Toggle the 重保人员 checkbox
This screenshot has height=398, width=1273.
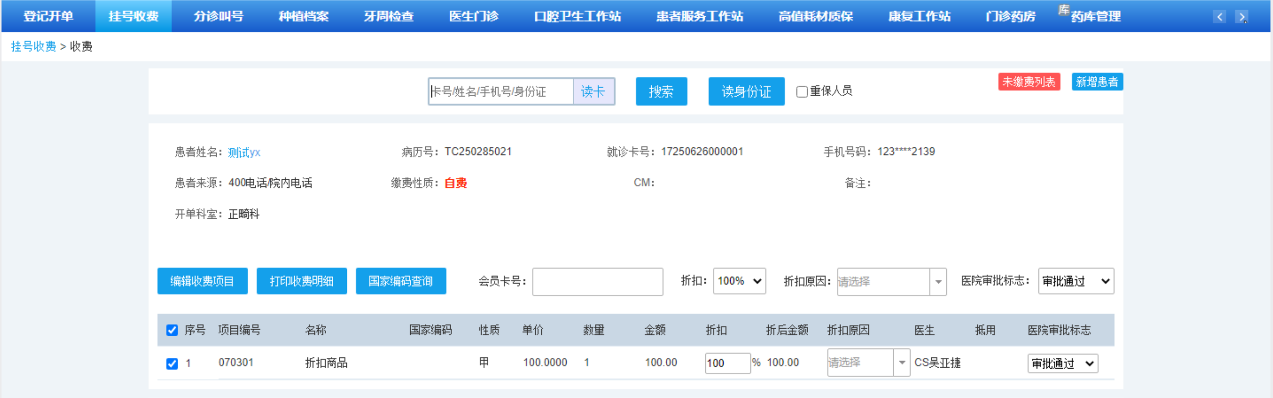tap(802, 92)
